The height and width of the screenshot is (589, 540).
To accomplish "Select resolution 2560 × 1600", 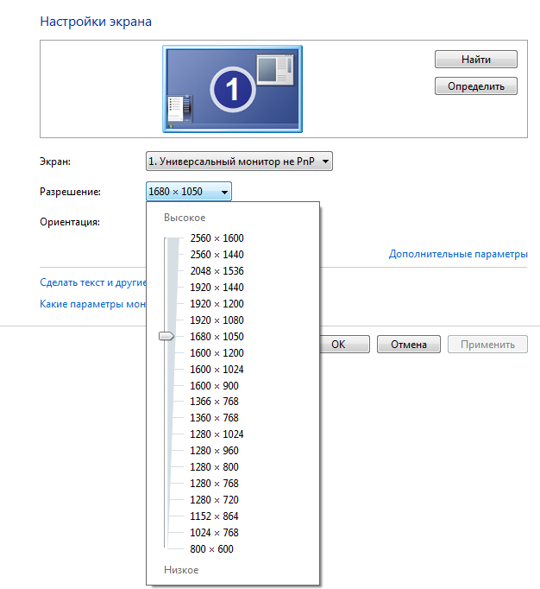I will coord(217,238).
